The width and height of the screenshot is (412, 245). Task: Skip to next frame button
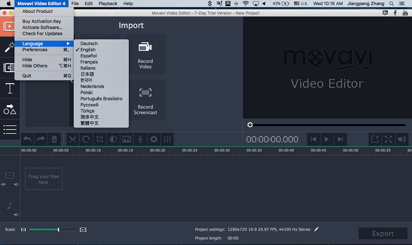[x=340, y=139]
